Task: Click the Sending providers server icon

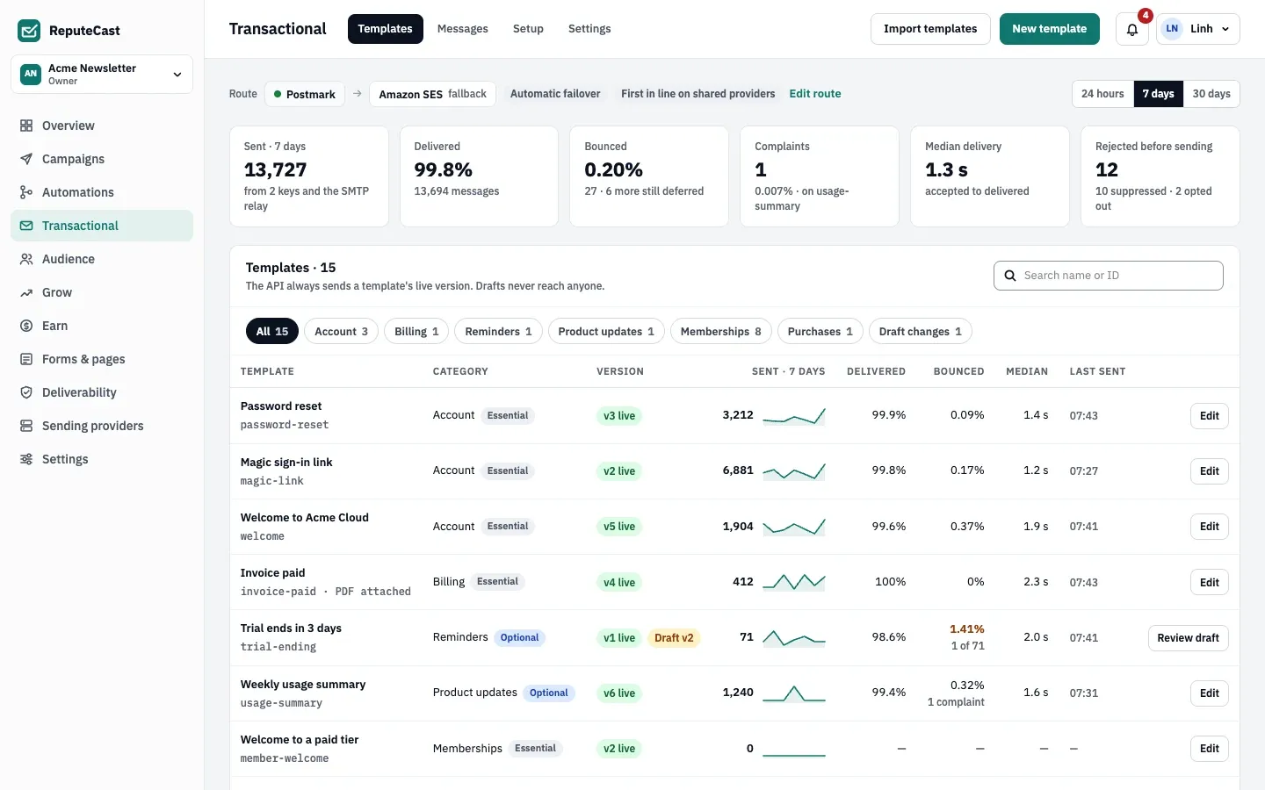Action: [x=26, y=426]
